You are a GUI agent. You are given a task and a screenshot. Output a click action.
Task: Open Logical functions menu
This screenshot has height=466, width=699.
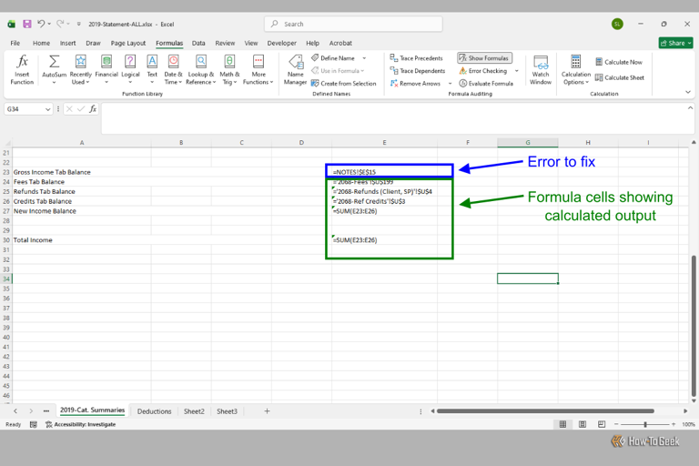(130, 69)
